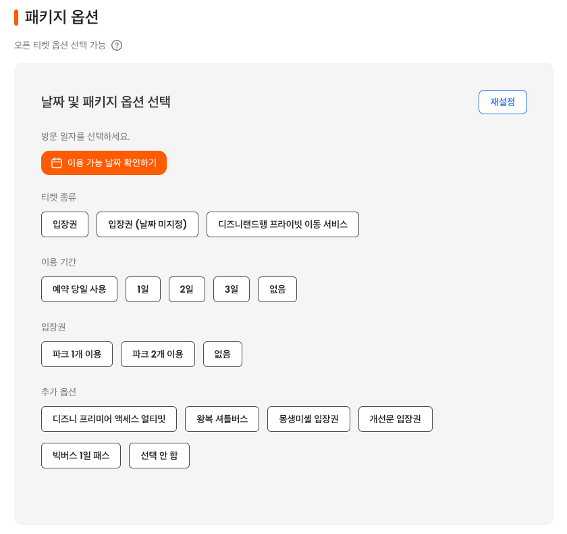Click the 티켓 종류 section label
This screenshot has width=567, height=534.
[59, 197]
